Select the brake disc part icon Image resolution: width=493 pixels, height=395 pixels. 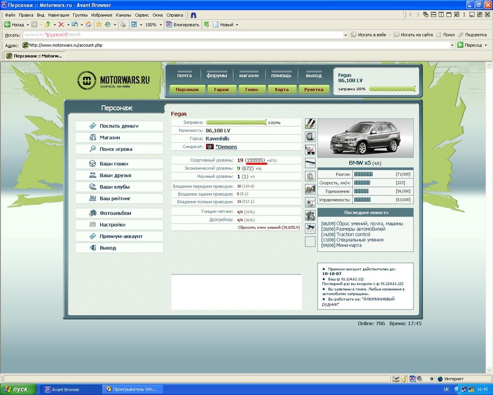click(310, 176)
